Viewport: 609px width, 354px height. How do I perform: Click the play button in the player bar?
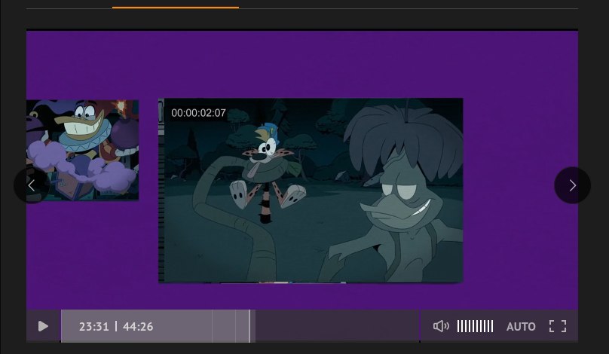[43, 326]
